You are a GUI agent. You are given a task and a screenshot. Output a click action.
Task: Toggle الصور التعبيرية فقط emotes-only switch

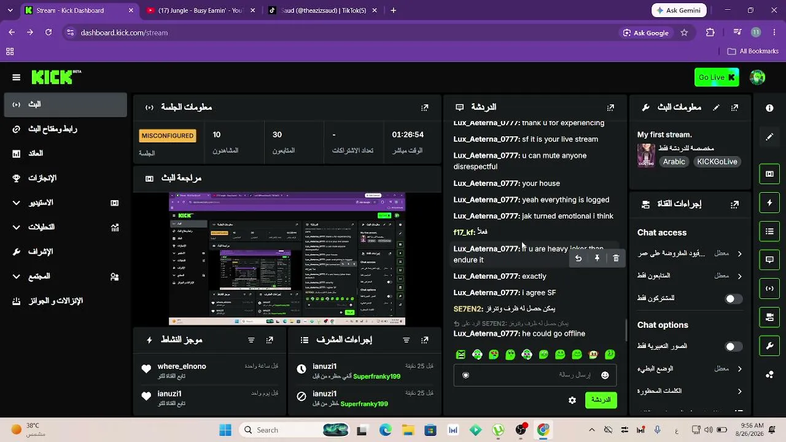click(733, 347)
